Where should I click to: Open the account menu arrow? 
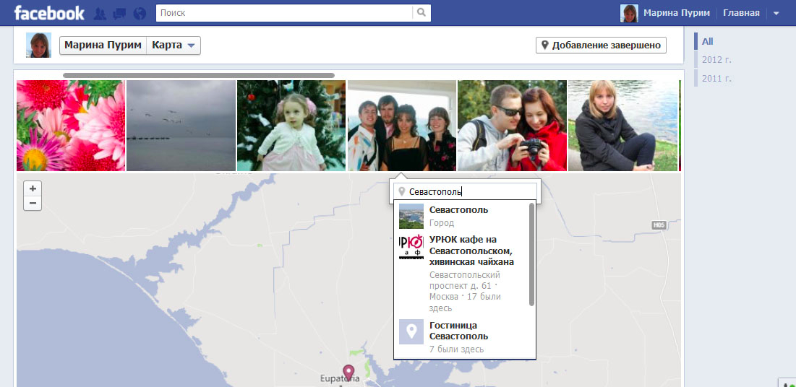[x=776, y=14]
